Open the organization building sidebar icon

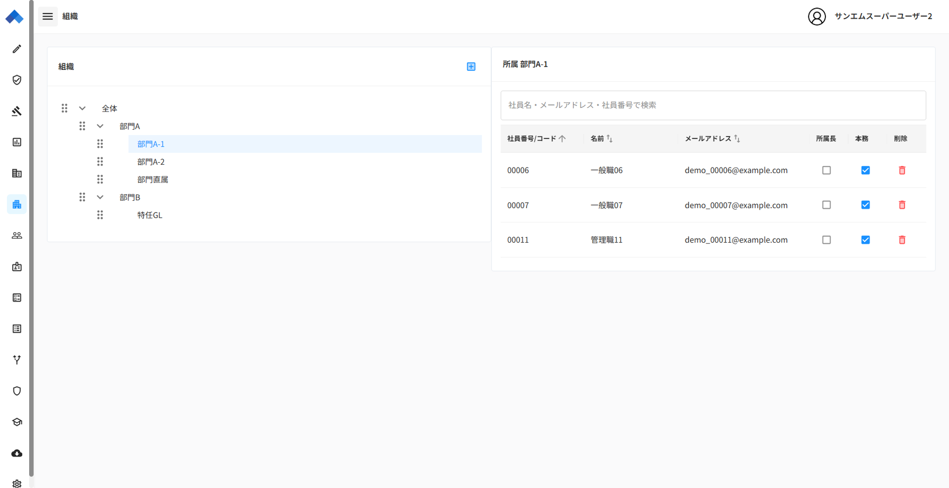click(17, 204)
